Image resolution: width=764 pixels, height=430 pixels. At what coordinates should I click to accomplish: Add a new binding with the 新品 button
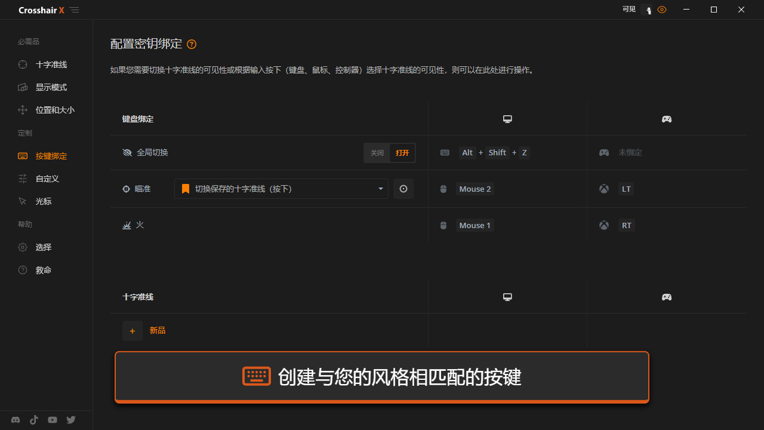[132, 330]
